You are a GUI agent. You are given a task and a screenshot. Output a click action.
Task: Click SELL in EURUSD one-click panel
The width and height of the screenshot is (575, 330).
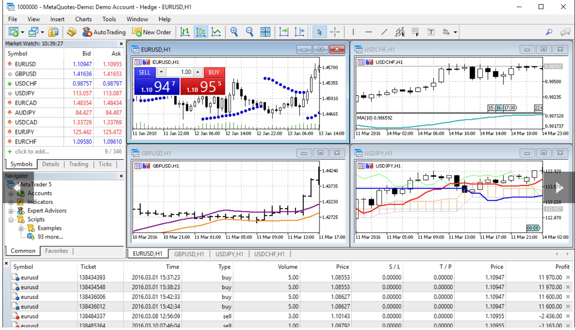(x=145, y=72)
